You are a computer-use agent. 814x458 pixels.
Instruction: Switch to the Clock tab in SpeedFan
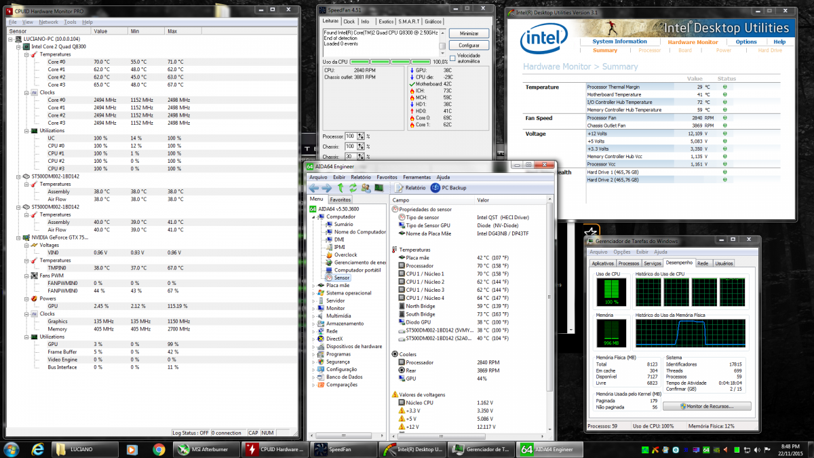pyautogui.click(x=349, y=22)
